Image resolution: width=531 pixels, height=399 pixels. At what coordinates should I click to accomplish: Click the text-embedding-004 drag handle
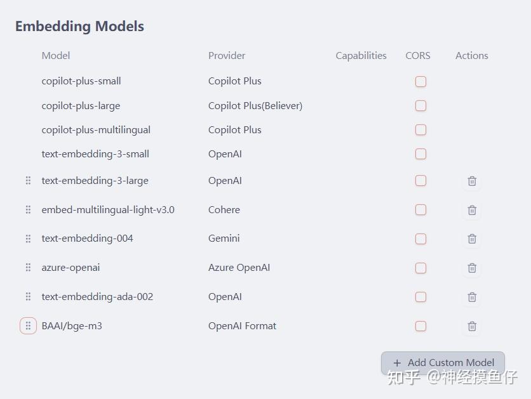click(28, 239)
